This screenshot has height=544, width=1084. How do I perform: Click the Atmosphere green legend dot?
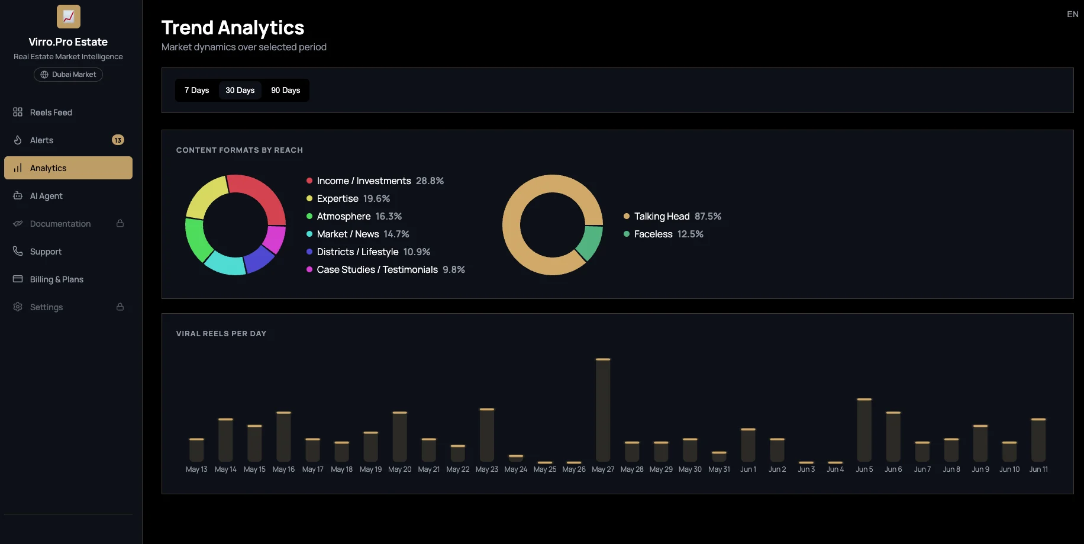pyautogui.click(x=309, y=216)
